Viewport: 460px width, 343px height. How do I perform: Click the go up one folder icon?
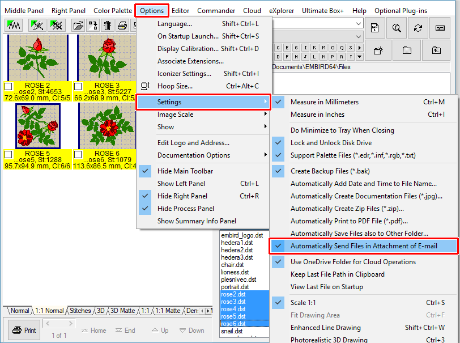tap(436, 50)
